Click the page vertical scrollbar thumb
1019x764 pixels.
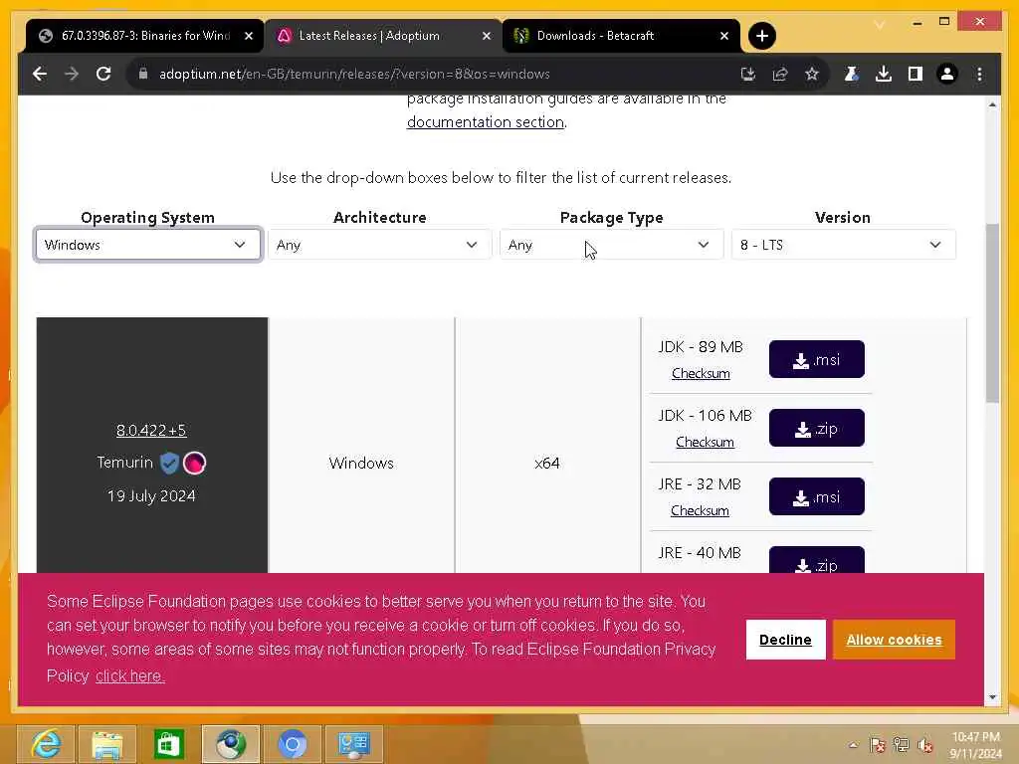coord(992,313)
